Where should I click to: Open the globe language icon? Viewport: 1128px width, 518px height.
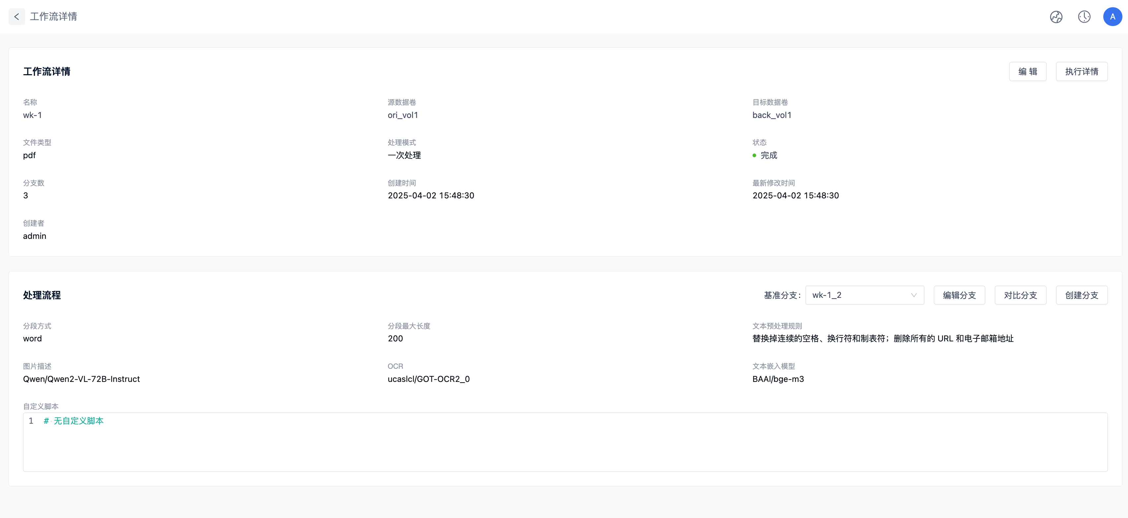[x=1056, y=16]
